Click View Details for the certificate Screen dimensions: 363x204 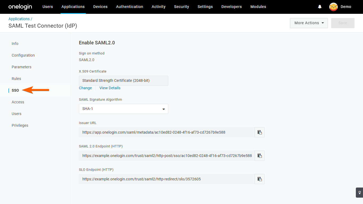point(110,88)
